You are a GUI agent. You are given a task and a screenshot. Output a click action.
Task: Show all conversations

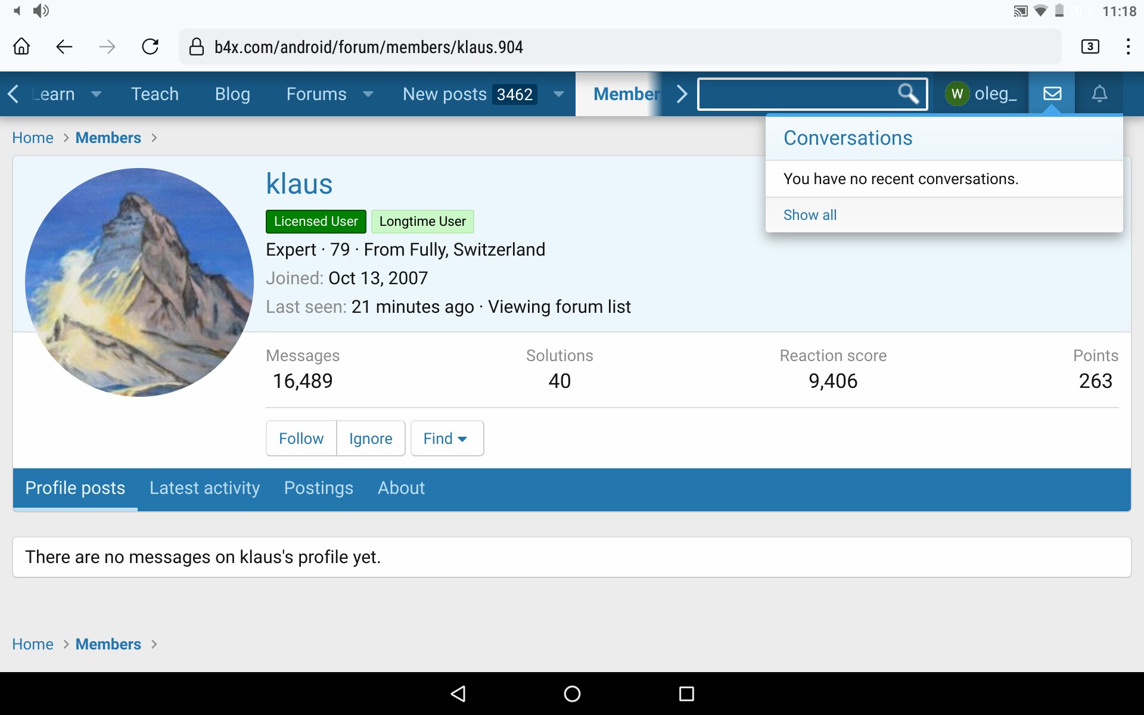coord(810,214)
